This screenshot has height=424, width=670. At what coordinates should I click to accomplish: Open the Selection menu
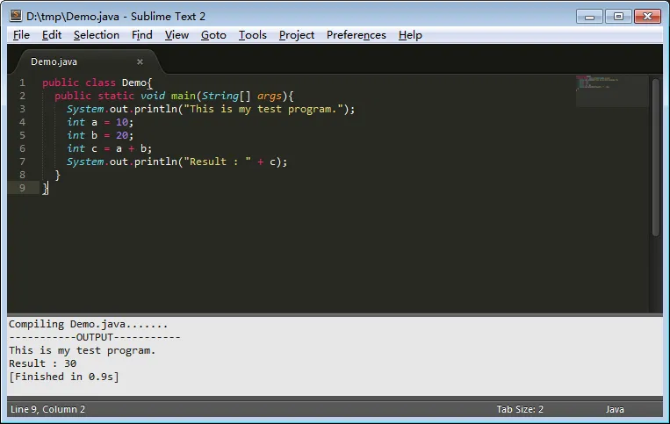click(97, 35)
